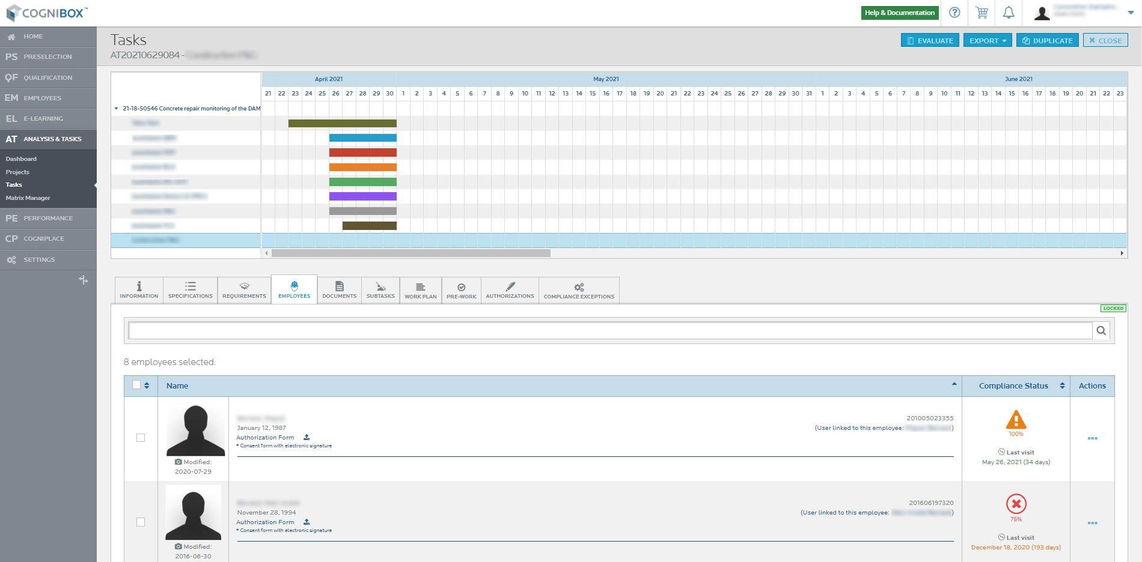Open the Qualification module
This screenshot has width=1142, height=562.
coord(48,77)
